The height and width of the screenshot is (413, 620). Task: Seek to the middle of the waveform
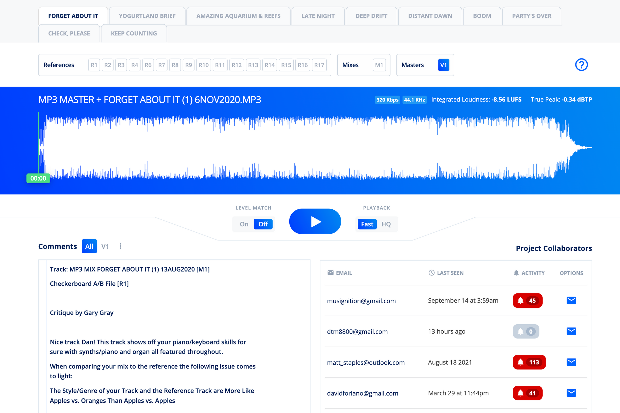[x=315, y=148]
